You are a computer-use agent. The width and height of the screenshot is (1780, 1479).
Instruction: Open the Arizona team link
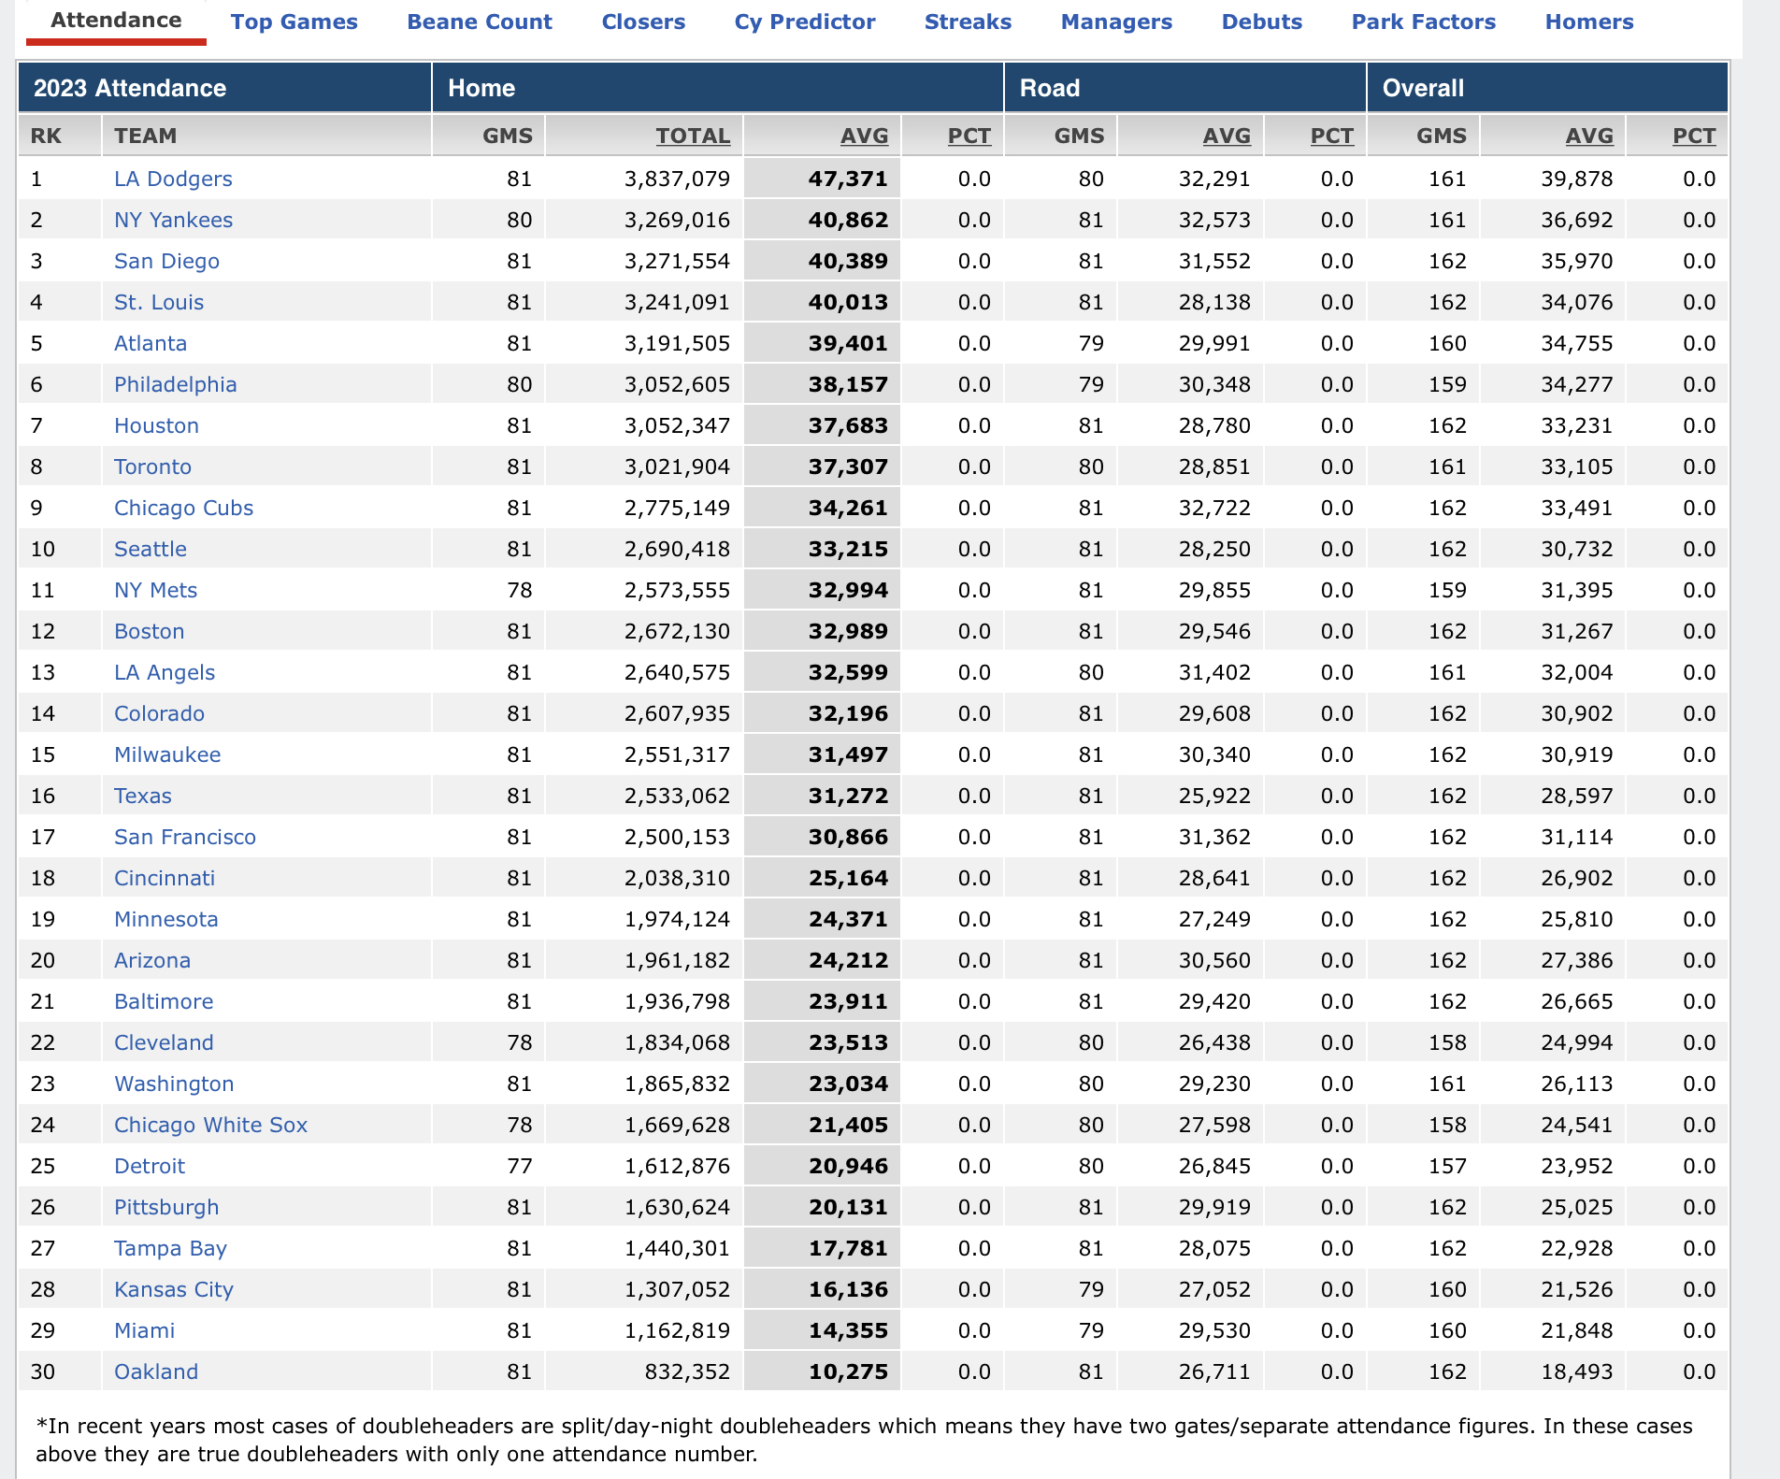tap(152, 960)
